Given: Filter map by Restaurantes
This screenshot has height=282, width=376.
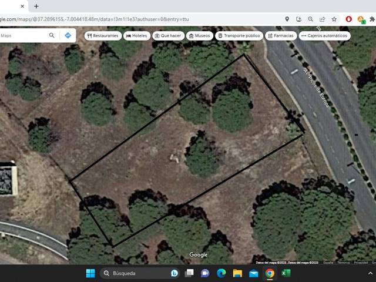Looking at the screenshot, I should click(x=103, y=36).
